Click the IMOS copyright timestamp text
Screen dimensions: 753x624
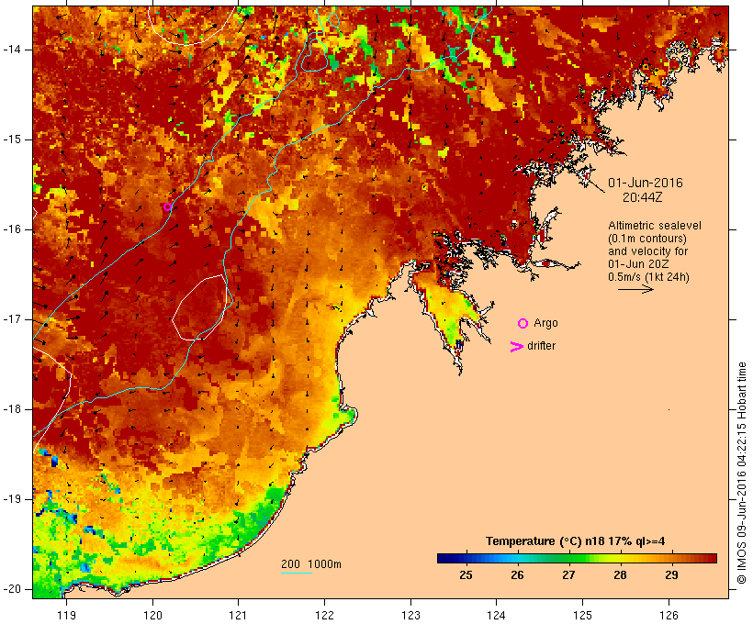[742, 473]
